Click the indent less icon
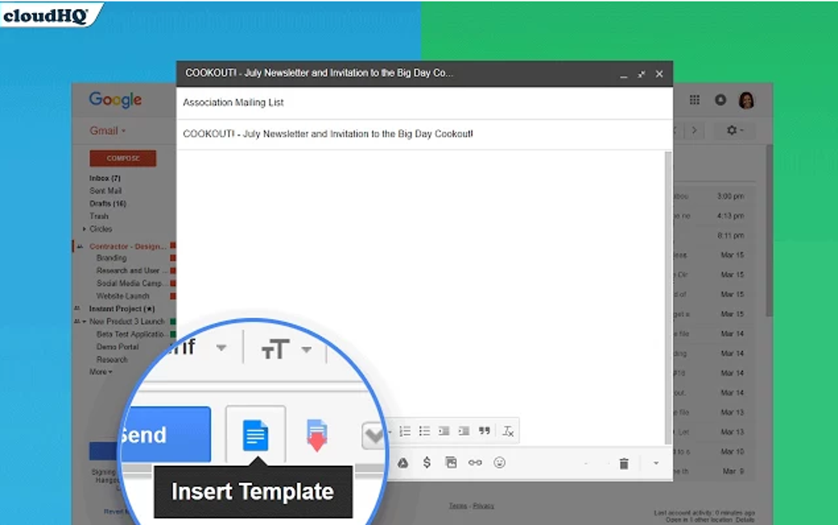This screenshot has width=838, height=525. click(444, 431)
